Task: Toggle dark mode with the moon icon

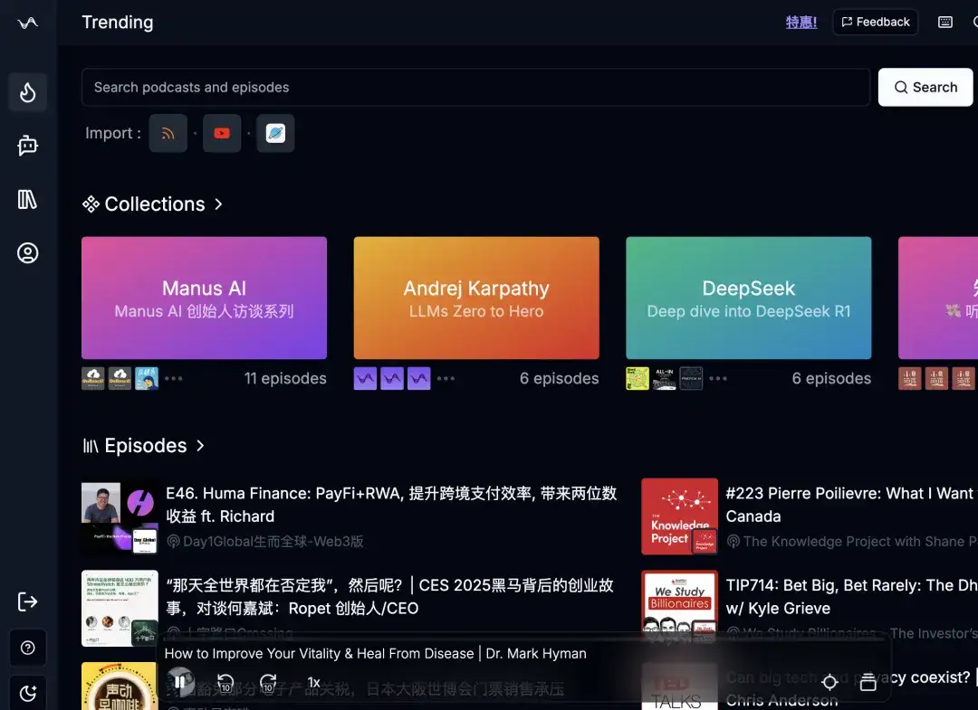Action: tap(27, 693)
